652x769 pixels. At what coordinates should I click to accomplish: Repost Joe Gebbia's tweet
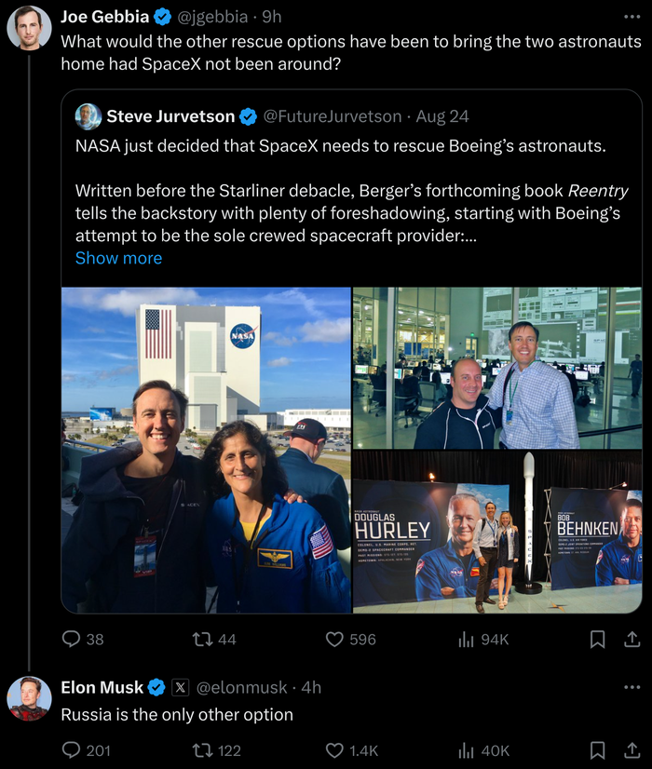[201, 639]
